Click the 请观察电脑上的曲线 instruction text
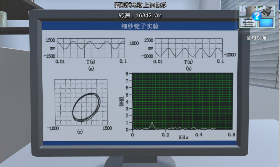280x167 pixels. point(140,5)
